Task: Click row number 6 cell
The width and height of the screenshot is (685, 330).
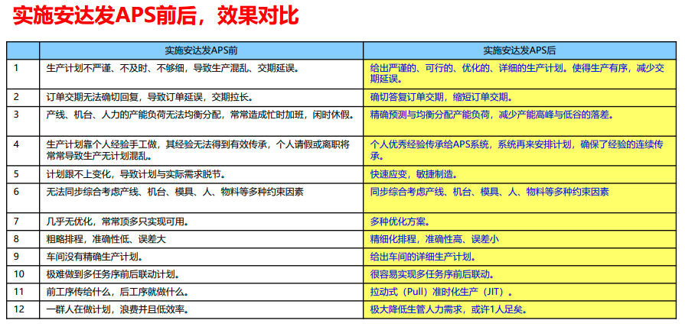Action: (x=23, y=198)
